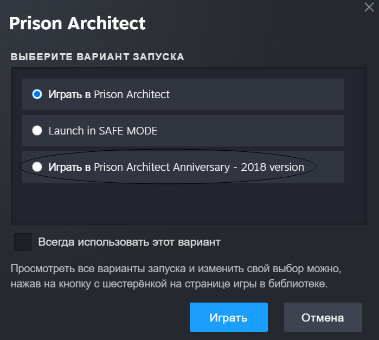Click blank right side of first launch option row
The image size is (379, 340).
tap(258, 94)
